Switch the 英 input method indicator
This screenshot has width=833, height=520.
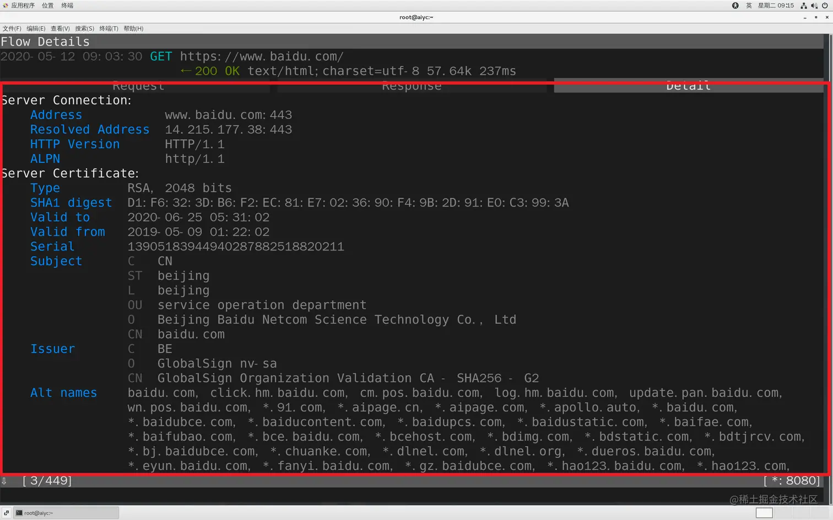coord(749,6)
